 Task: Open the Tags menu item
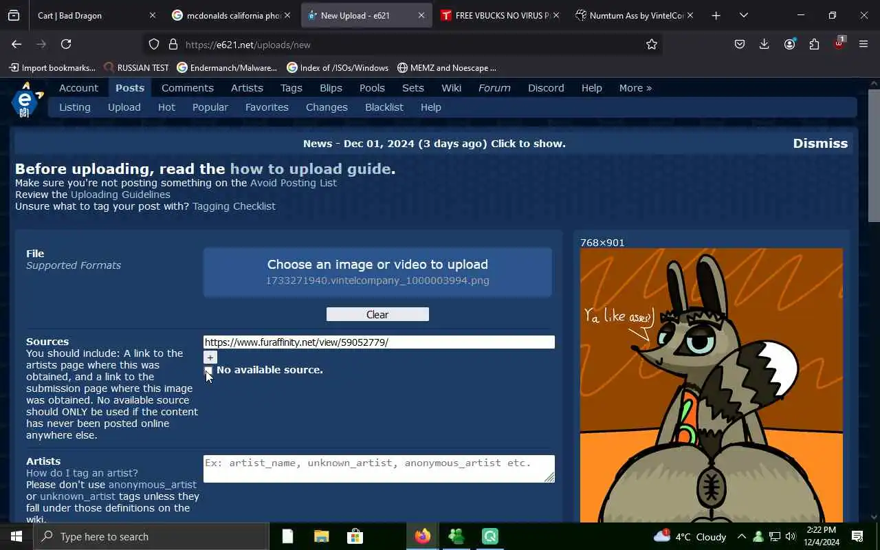tap(291, 88)
